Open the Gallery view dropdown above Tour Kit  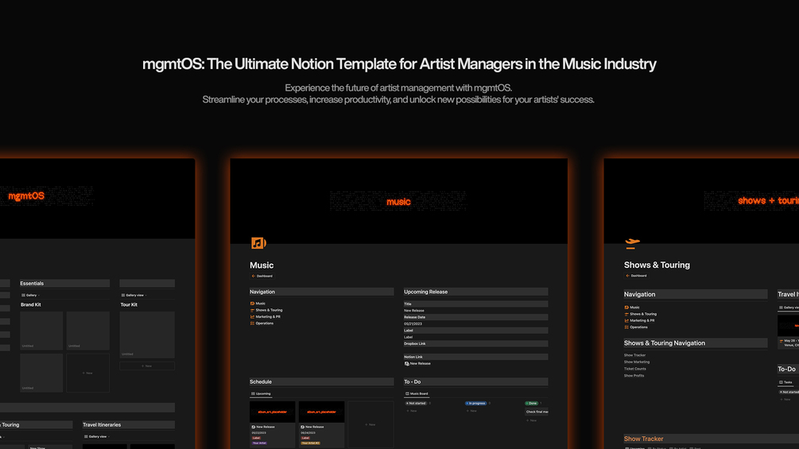coord(134,296)
